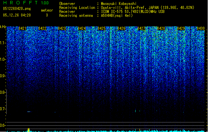
Task: Click the Receiving Location label
Action: tap(77, 8)
